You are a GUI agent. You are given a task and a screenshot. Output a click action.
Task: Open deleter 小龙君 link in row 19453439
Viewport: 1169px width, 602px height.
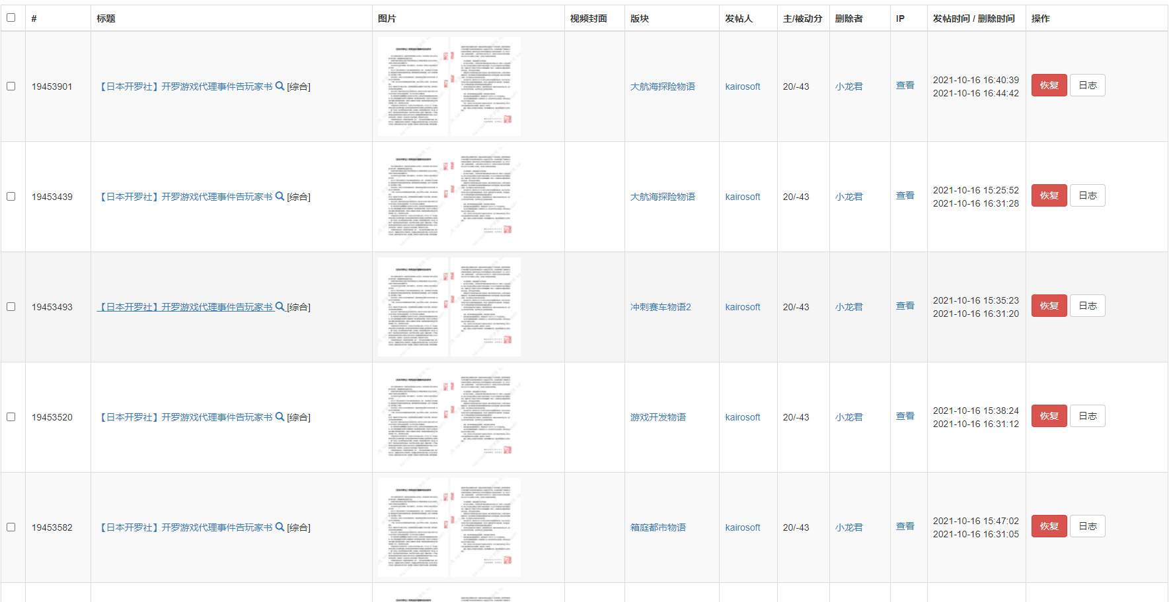click(x=849, y=197)
